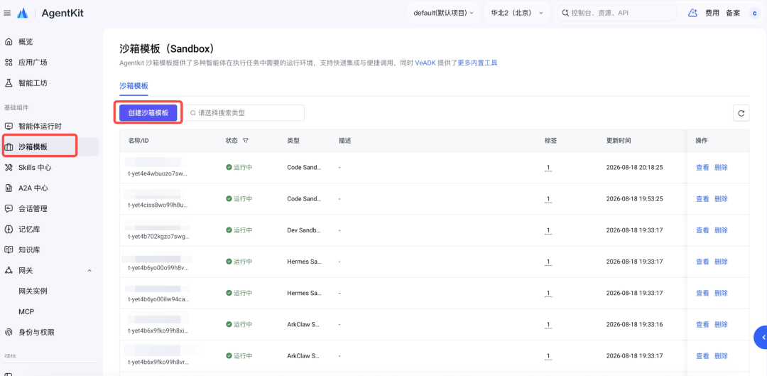Select 沙箱模板 label in the sidebar
This screenshot has width=767, height=376.
point(33,147)
